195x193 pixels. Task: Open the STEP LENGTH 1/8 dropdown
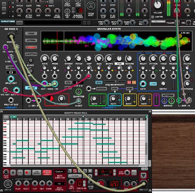60,184
